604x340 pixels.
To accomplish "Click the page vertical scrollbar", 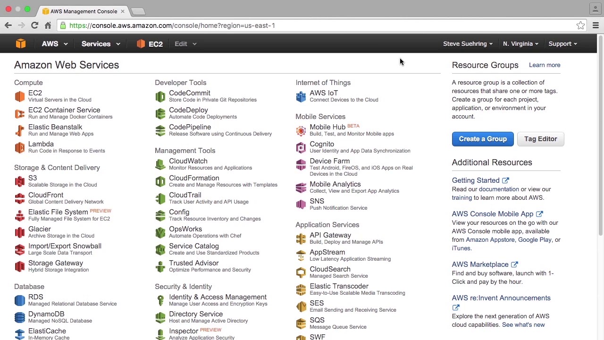I will click(x=601, y=135).
